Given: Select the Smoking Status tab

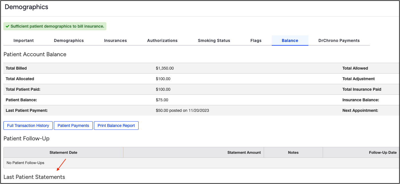Looking at the screenshot, I should [214, 41].
